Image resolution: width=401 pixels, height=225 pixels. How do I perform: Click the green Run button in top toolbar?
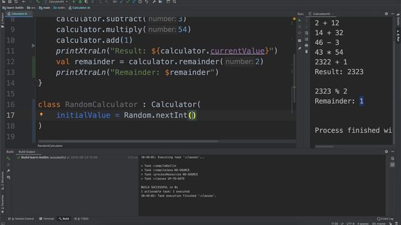tap(74, 2)
